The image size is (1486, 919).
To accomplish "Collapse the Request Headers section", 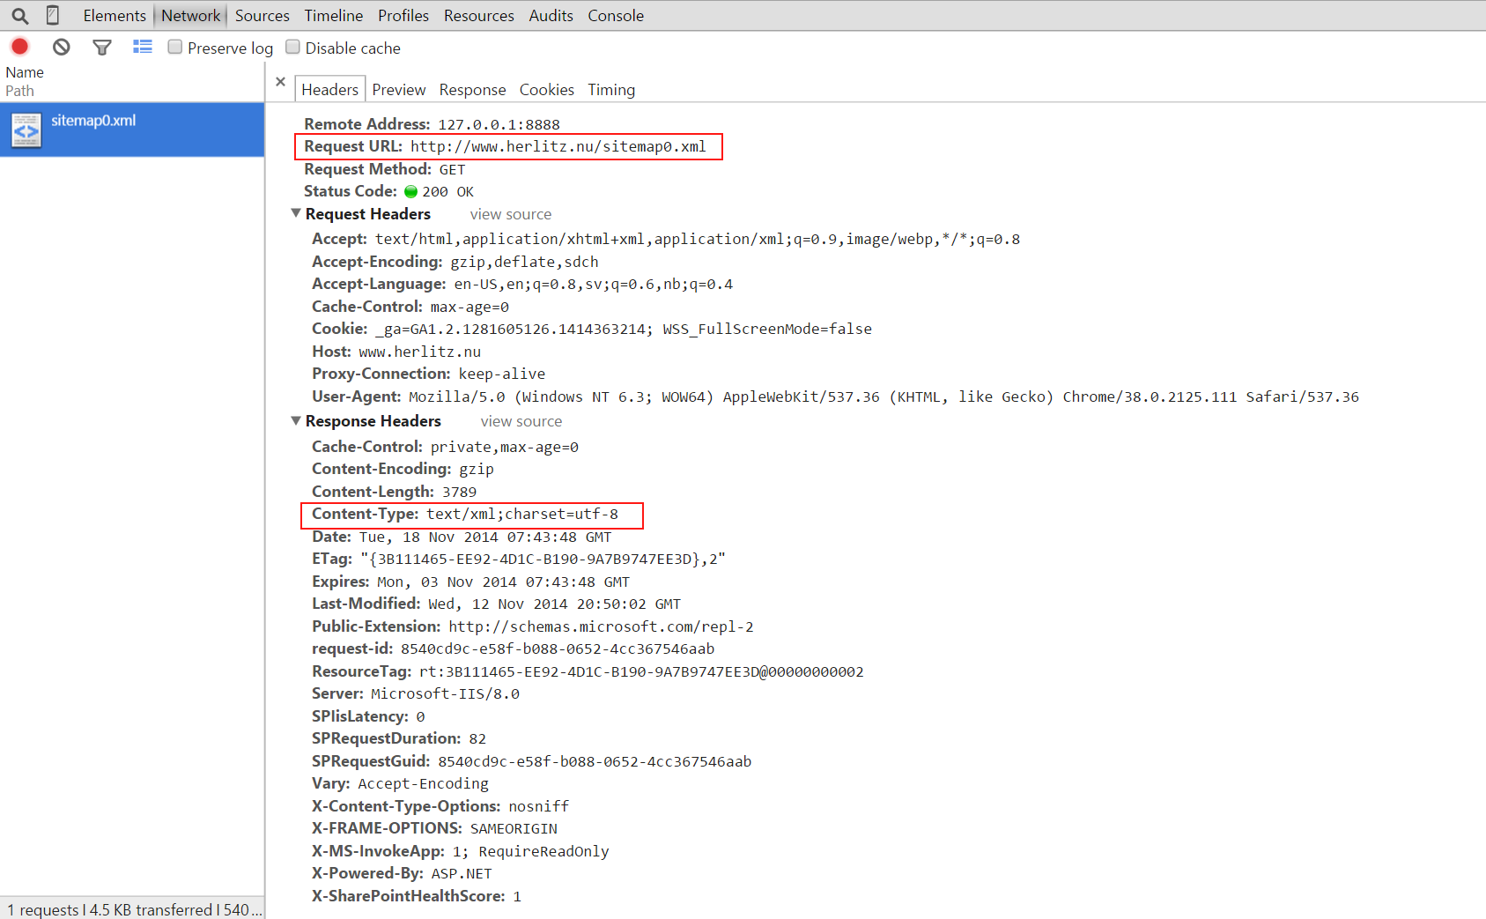I will pyautogui.click(x=296, y=214).
